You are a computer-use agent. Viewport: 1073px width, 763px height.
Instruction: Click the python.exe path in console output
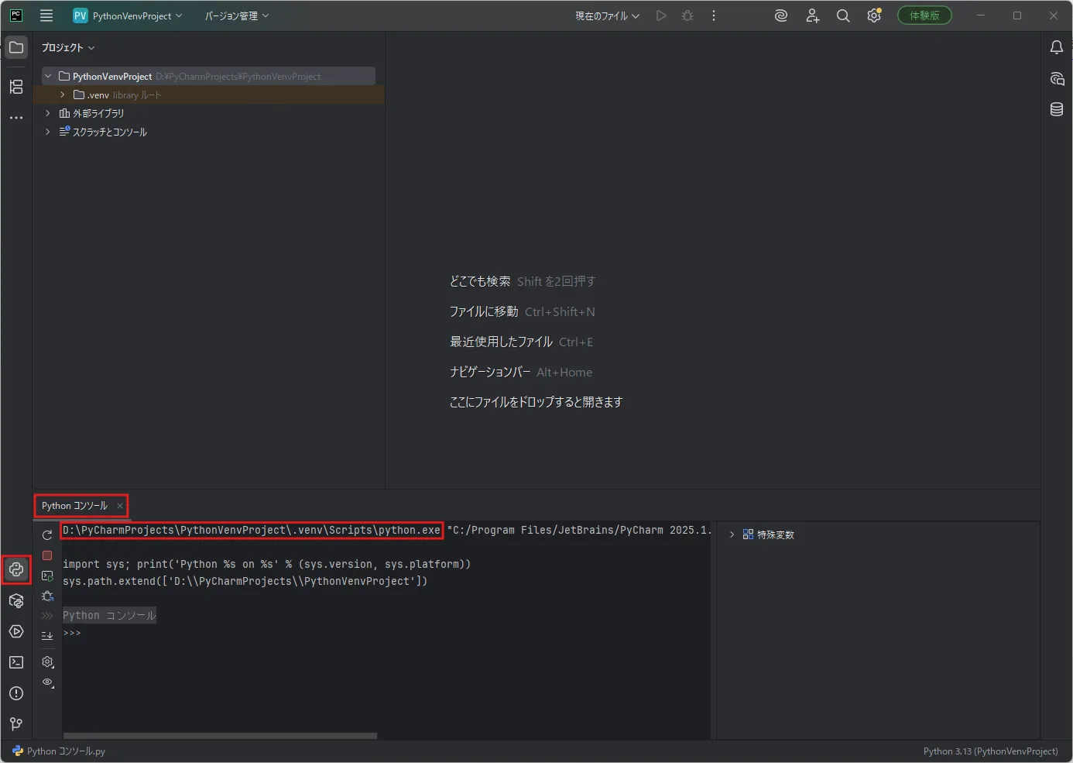(252, 530)
